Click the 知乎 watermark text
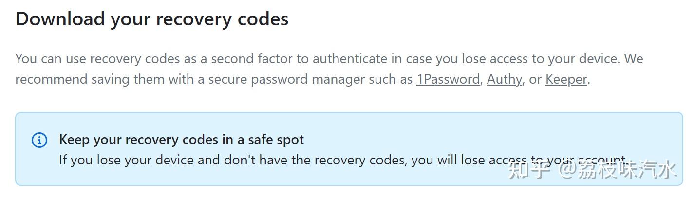695x198 pixels. tap(529, 170)
